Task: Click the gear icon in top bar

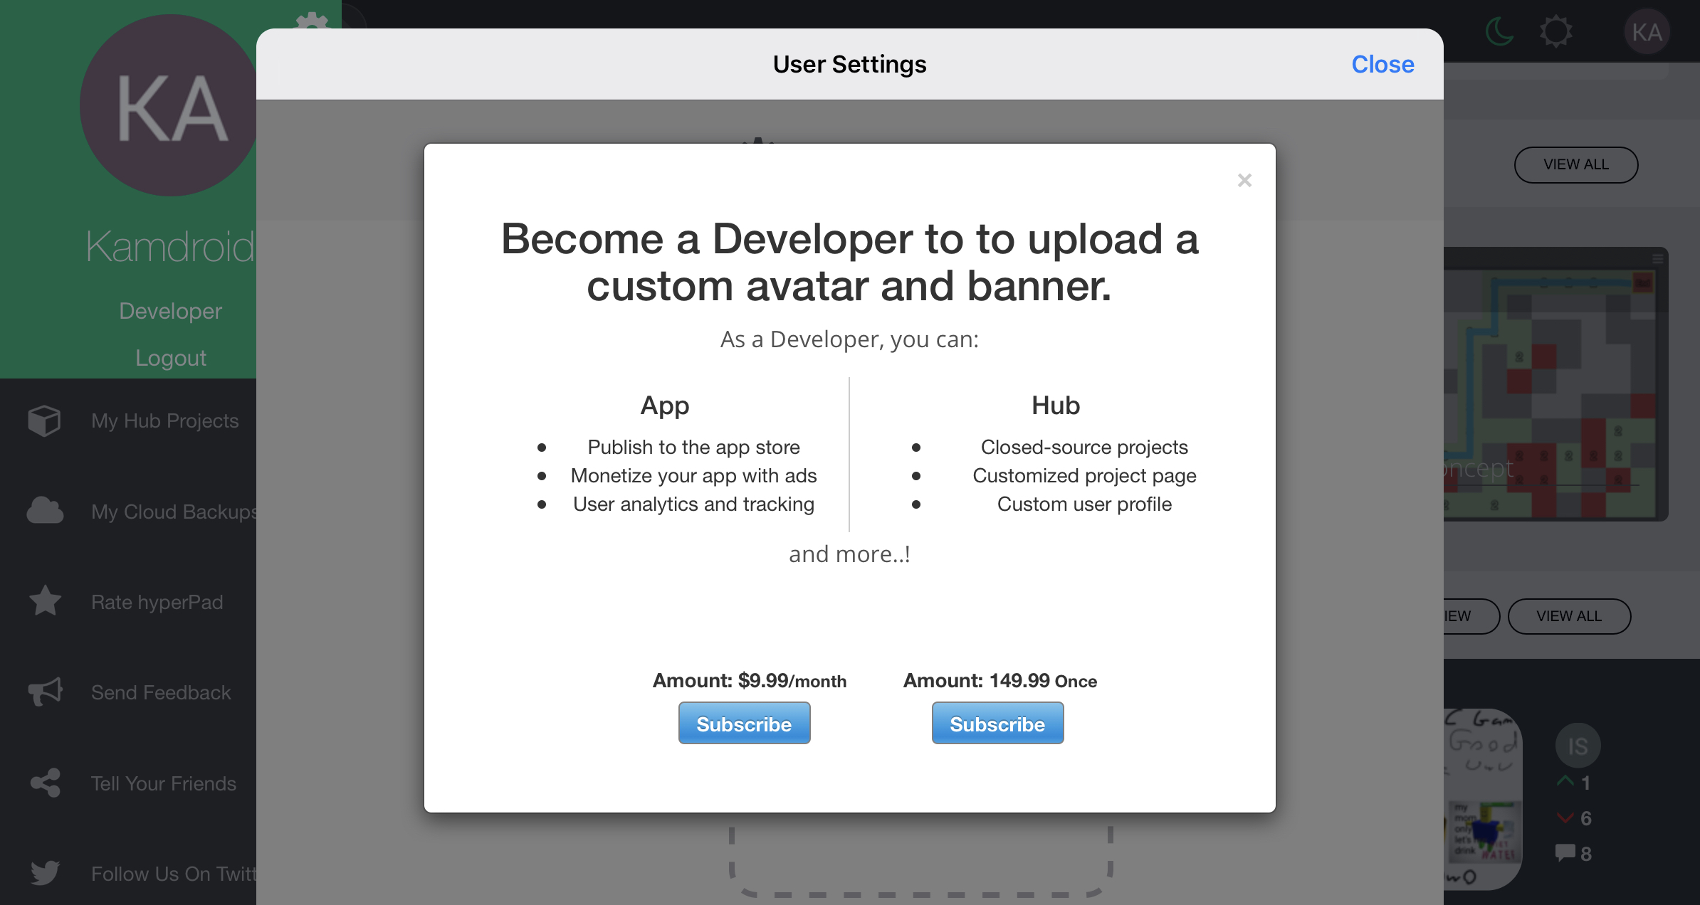Action: [1555, 32]
